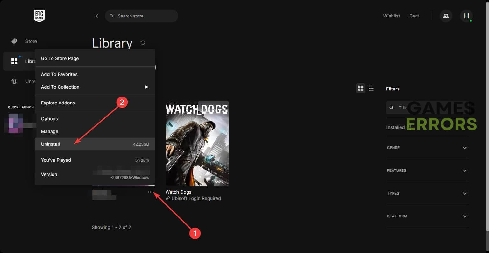Switch to list view layout
Image resolution: width=489 pixels, height=253 pixels.
[371, 88]
